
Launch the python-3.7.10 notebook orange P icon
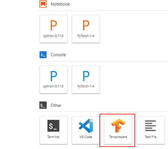point(54,25)
